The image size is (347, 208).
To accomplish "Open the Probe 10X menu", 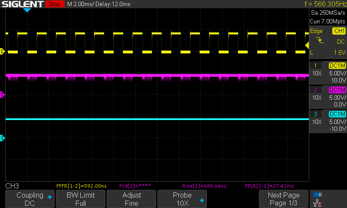I will click(x=182, y=199).
